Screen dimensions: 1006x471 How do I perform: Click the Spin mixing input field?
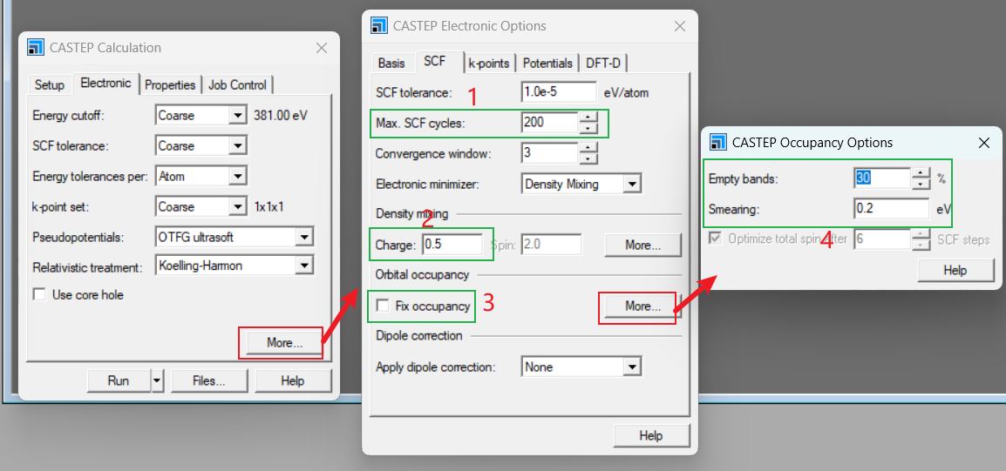pos(551,245)
